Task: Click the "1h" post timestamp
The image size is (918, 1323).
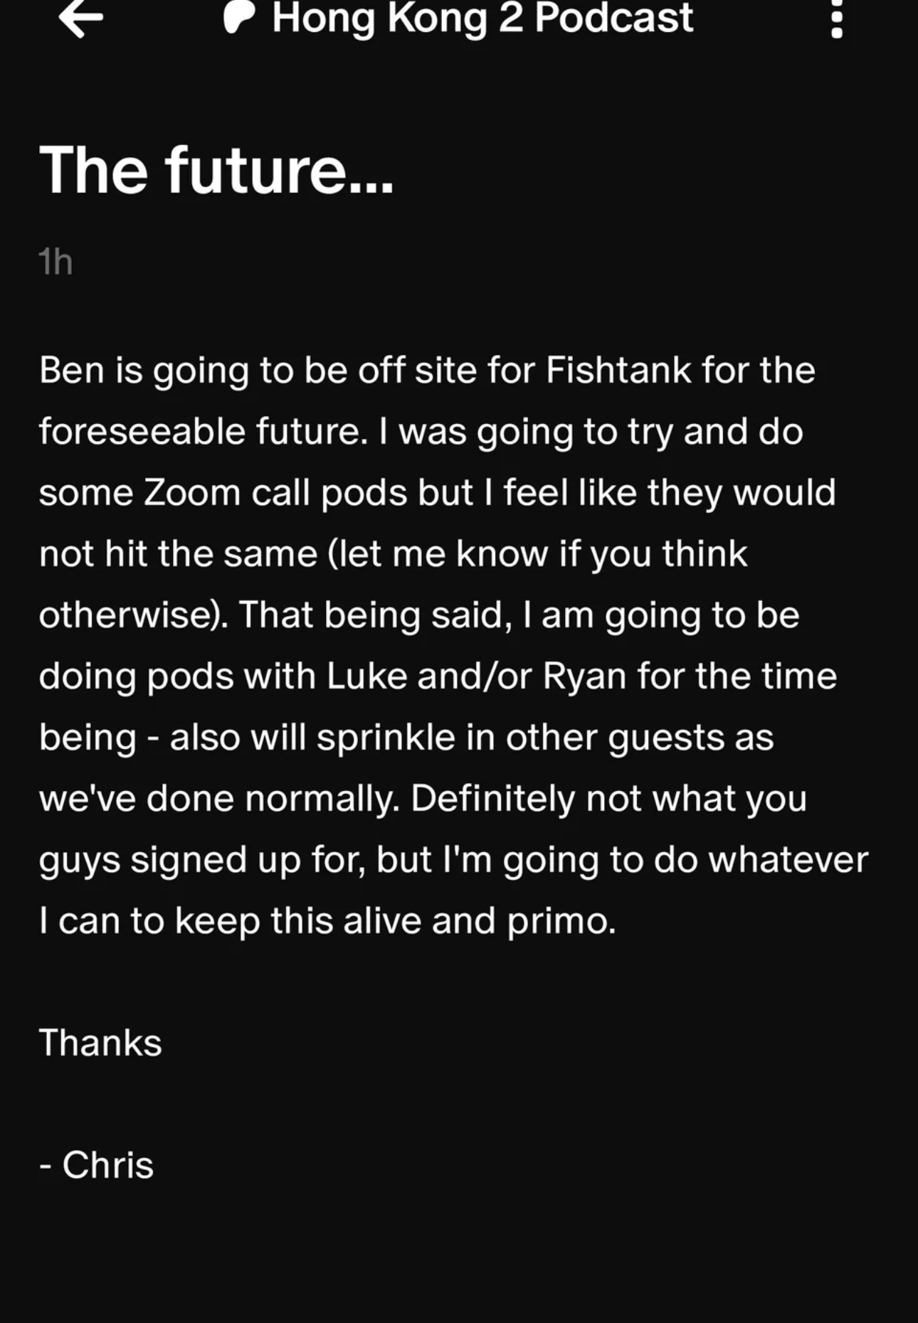Action: (x=56, y=262)
